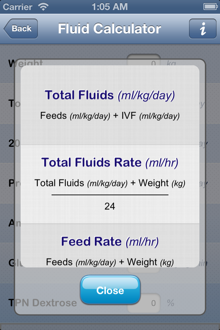
Task: Select the Feed Rate heading
Action: 110,241
